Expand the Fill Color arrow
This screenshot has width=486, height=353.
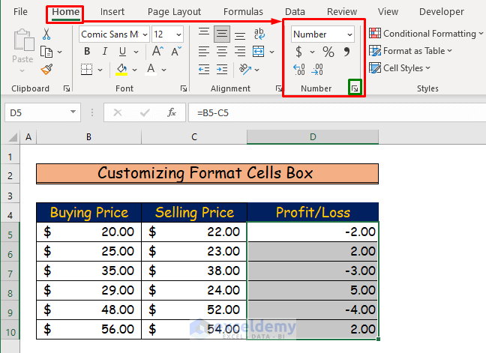134,70
